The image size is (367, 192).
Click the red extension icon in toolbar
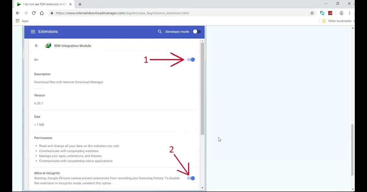(330, 13)
